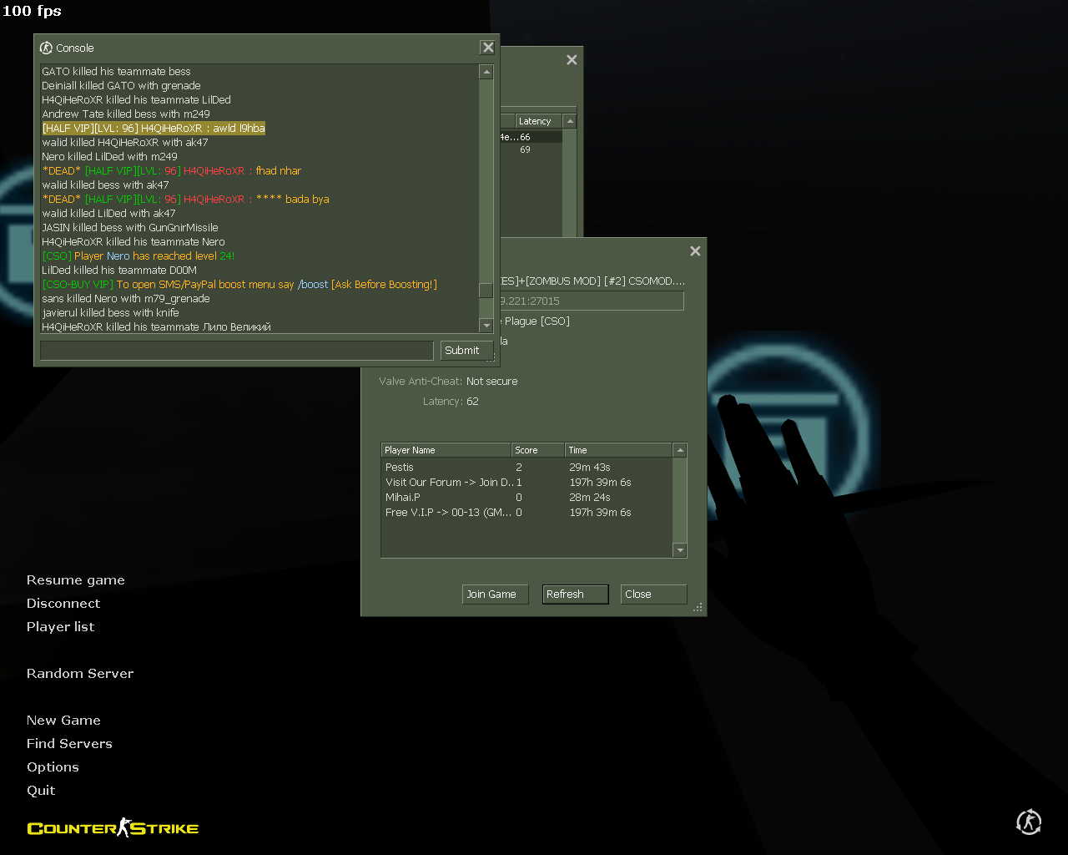
Task: Sort players by Time column header
Action: [x=617, y=450]
